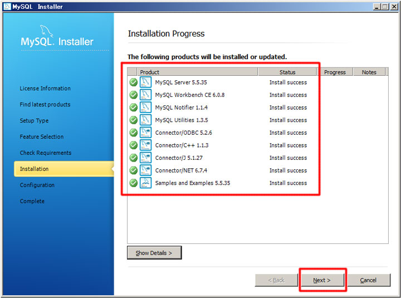Click the MySQL Installer title bar icon
Image resolution: width=401 pixels, height=298 pixels.
coord(7,7)
